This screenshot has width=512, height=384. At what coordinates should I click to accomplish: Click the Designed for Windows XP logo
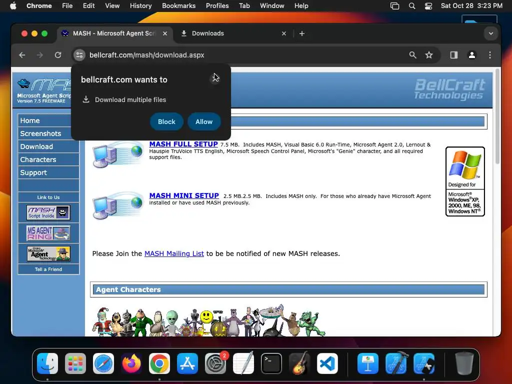(x=465, y=181)
